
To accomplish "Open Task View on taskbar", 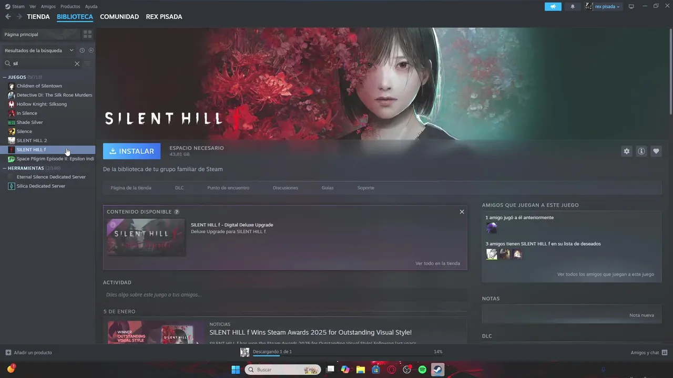I will coord(330,370).
